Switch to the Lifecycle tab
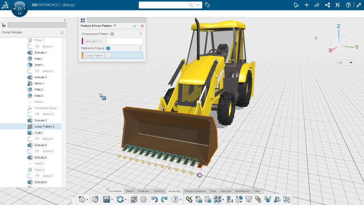The width and height of the screenshot is (364, 205). 226,191
